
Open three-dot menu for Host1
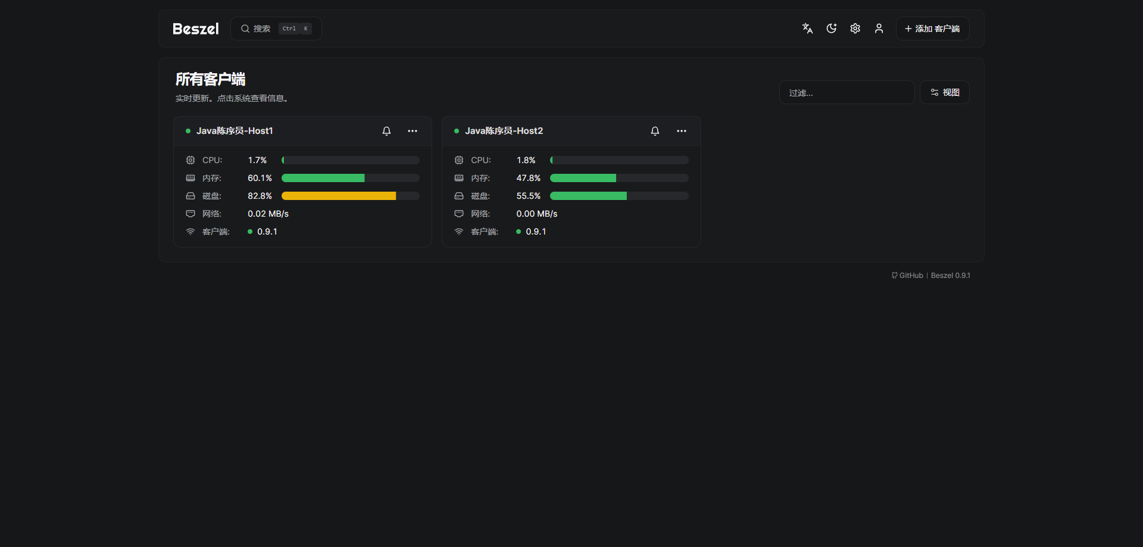[413, 131]
